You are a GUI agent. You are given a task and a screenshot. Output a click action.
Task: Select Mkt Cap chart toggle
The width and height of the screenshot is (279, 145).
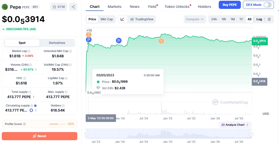pyautogui.click(x=107, y=19)
